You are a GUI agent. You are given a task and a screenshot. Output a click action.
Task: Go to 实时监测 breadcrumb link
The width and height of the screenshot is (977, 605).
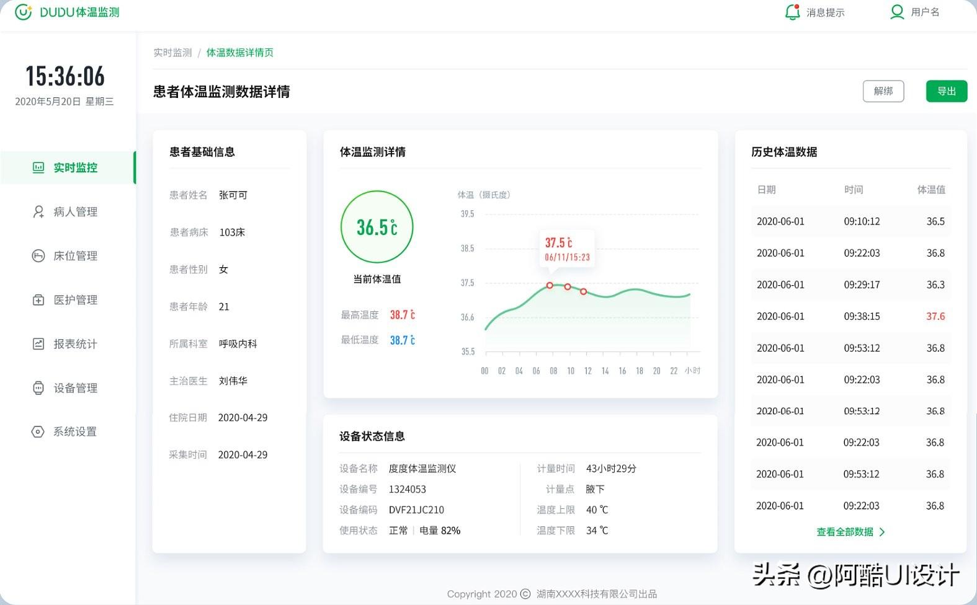[x=172, y=53]
